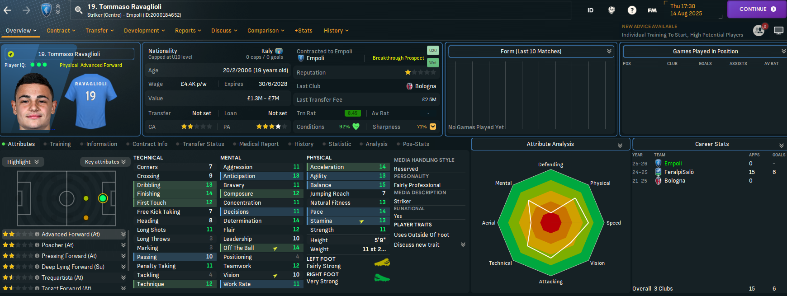Screen dimensions: 787x296
Task: Click the Discuss new trait link
Action: 417,245
